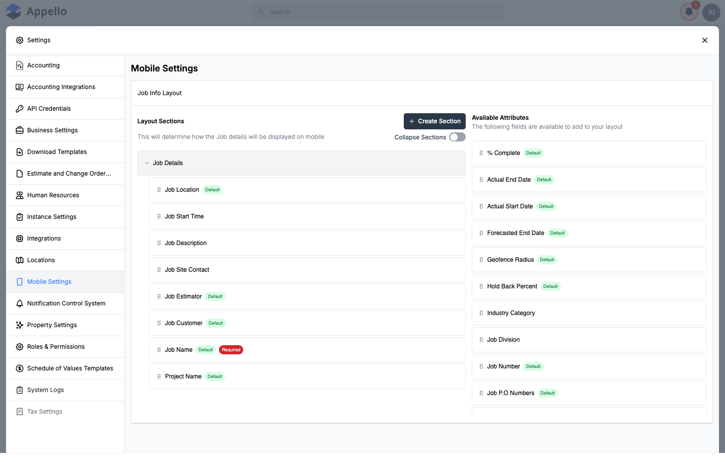The width and height of the screenshot is (725, 462).
Task: Grab the drag handle for Job Location
Action: (x=159, y=190)
